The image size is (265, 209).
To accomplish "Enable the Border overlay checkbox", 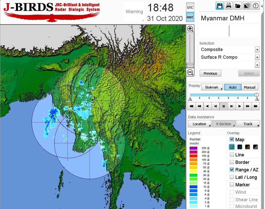I will point(232,162).
